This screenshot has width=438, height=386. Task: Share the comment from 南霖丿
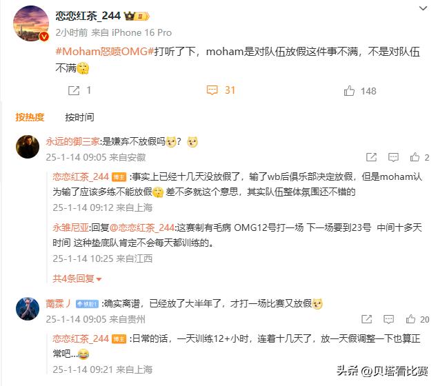point(366,319)
